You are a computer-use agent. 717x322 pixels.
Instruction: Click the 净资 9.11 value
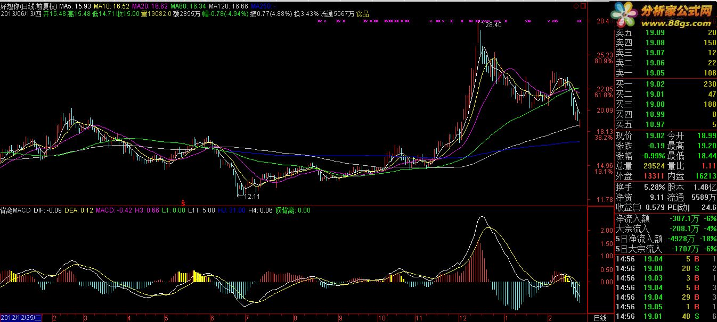click(x=656, y=197)
